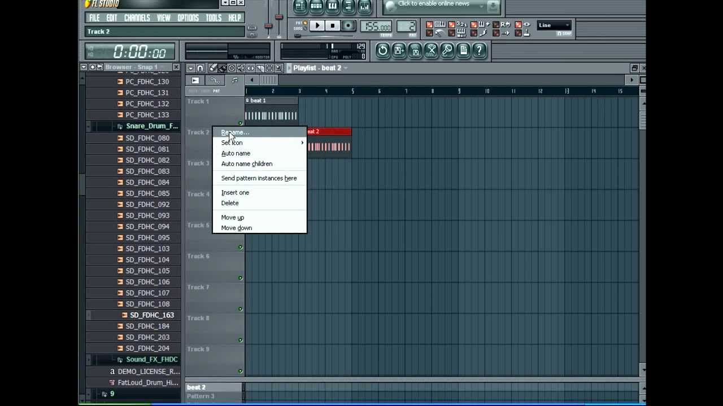Open the FILE menu
The width and height of the screenshot is (723, 406).
94,18
